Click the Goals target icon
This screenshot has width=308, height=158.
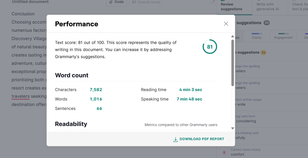tap(111, 2)
